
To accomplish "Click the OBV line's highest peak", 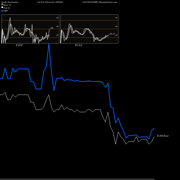I will coord(49,44).
